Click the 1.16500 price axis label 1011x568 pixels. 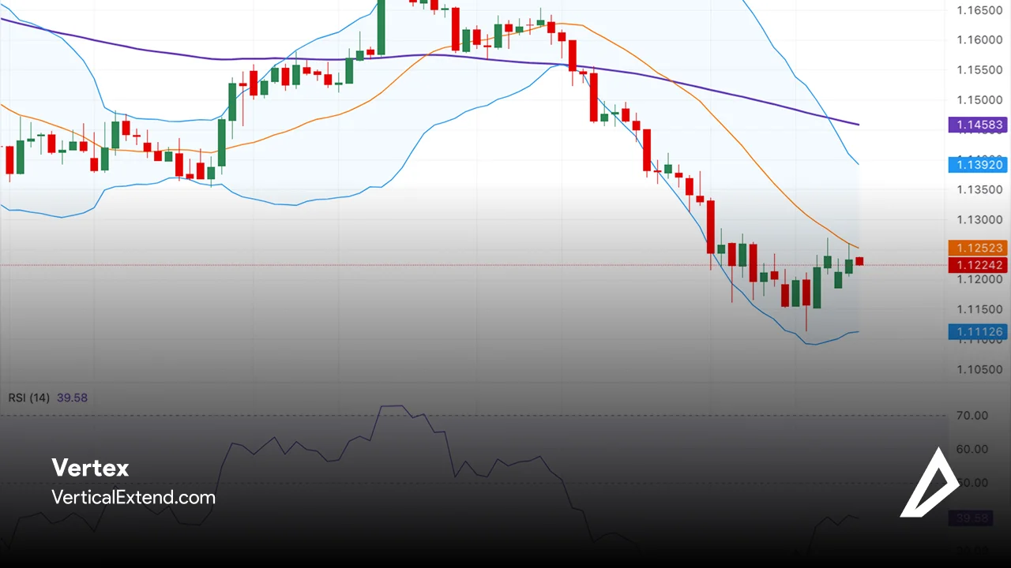pos(979,10)
